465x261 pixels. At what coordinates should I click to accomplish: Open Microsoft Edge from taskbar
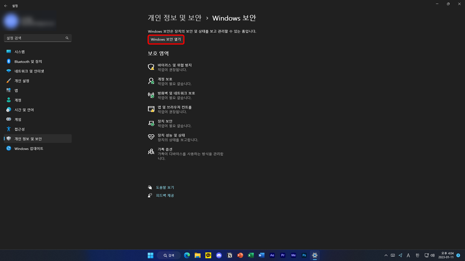[x=187, y=255]
